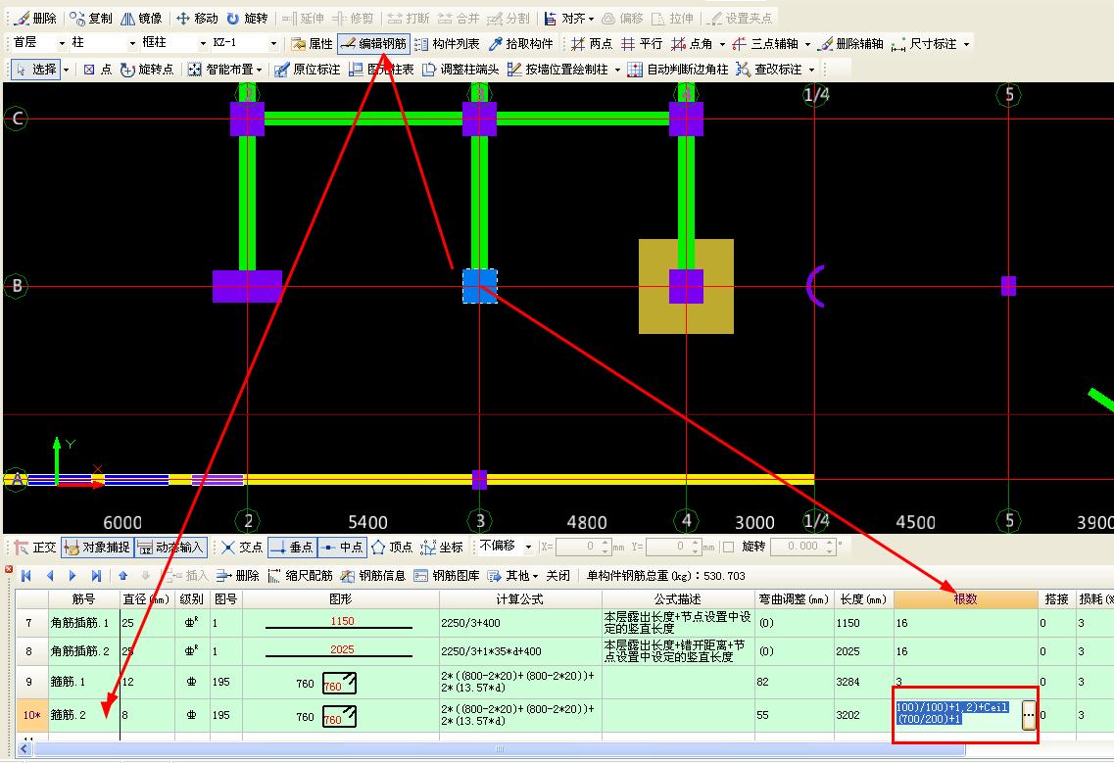Expand the 选择 dropdown arrow
Screen dimensions: 1114x763
point(66,70)
